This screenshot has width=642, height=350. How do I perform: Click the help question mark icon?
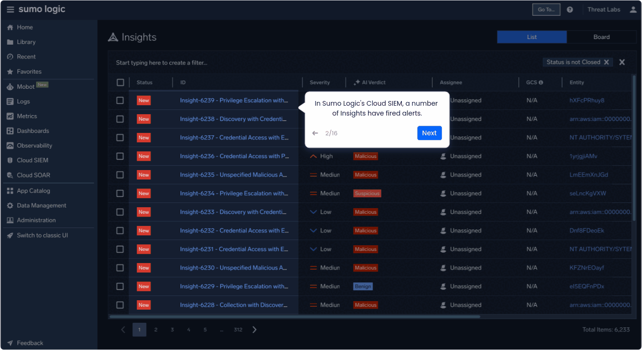coord(570,9)
